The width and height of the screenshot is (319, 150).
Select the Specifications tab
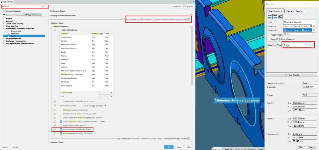coord(275,11)
